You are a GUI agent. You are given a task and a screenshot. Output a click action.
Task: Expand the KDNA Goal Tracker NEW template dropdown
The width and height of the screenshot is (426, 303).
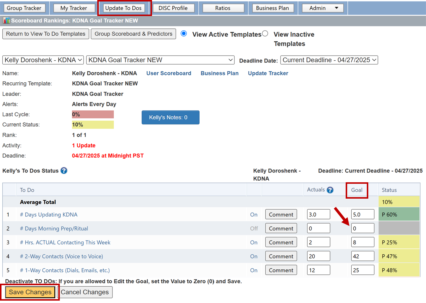pos(160,60)
